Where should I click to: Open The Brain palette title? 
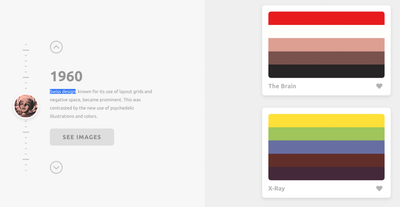pyautogui.click(x=282, y=86)
